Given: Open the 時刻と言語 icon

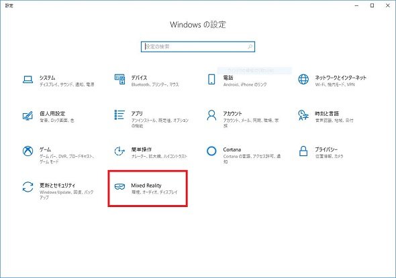Looking at the screenshot, I should click(303, 115).
